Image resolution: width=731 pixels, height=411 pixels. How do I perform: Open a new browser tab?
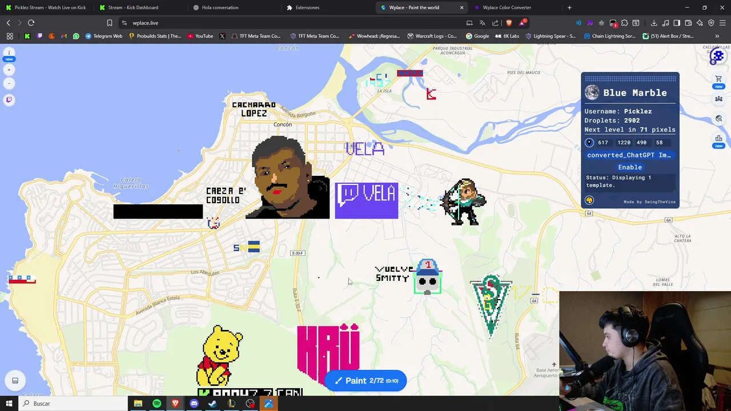tap(569, 7)
